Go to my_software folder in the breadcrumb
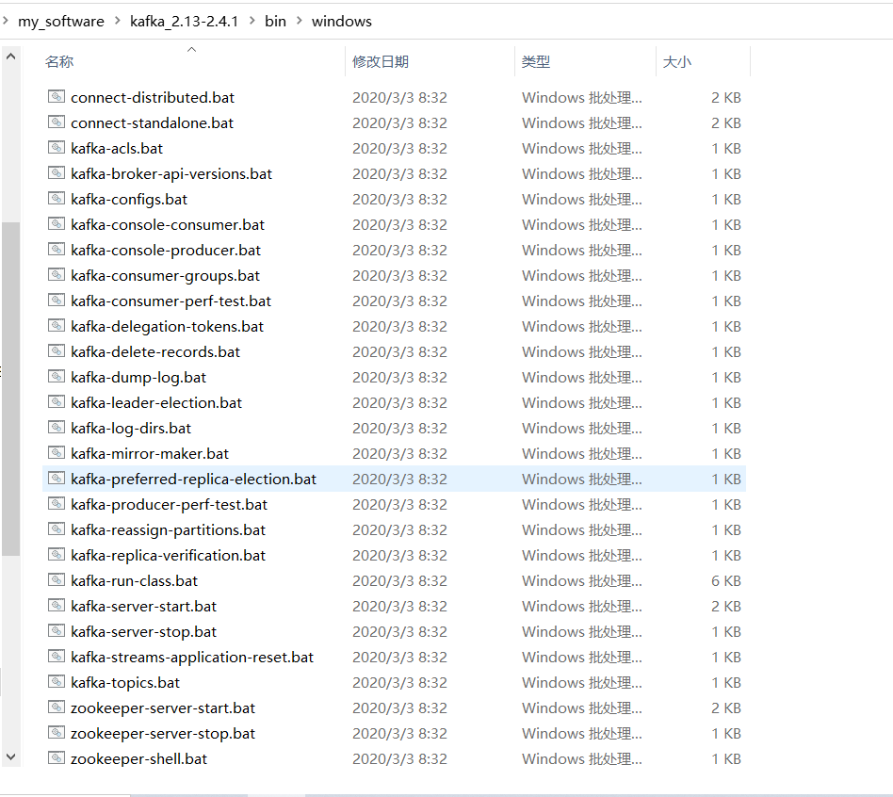This screenshot has width=893, height=797. pos(61,21)
